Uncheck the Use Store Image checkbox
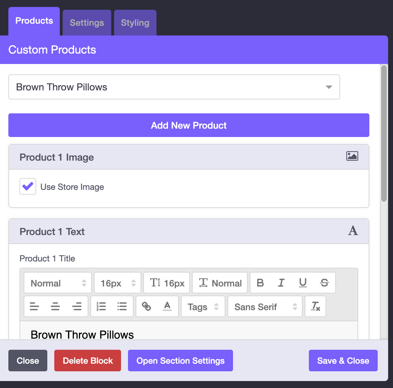Image resolution: width=393 pixels, height=388 pixels. pos(28,186)
